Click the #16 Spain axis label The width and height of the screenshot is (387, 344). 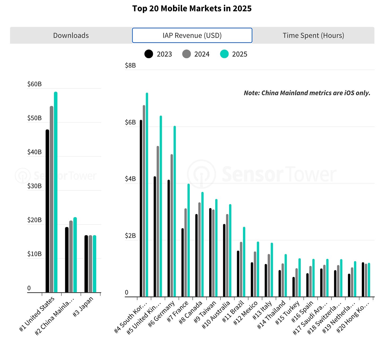coord(303,311)
